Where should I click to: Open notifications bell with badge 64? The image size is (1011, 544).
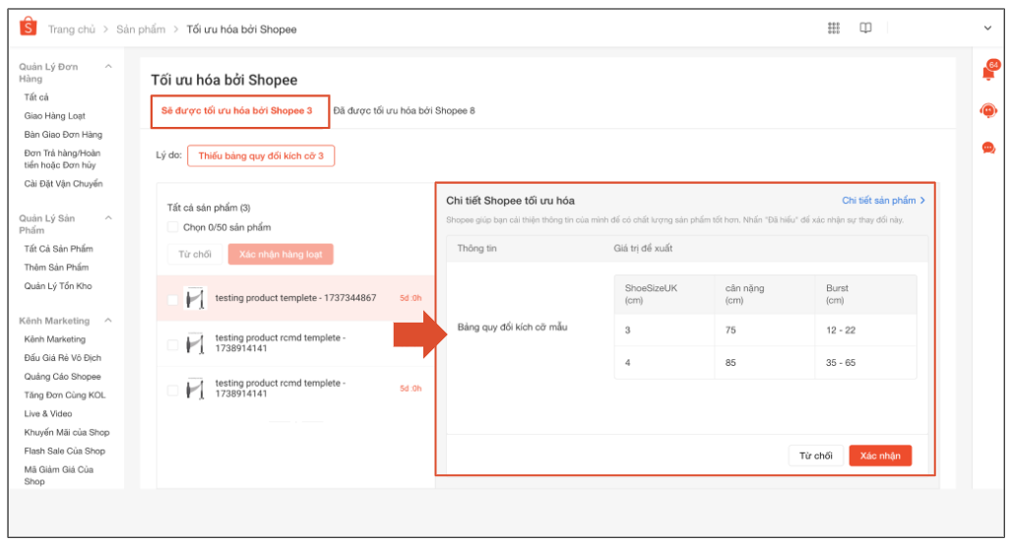(x=989, y=71)
